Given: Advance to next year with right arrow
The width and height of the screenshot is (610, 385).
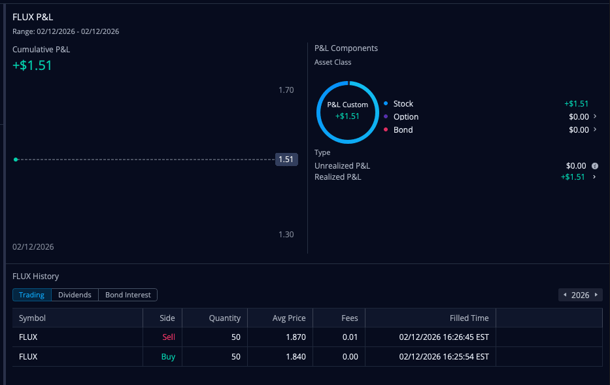Looking at the screenshot, I should [x=596, y=295].
